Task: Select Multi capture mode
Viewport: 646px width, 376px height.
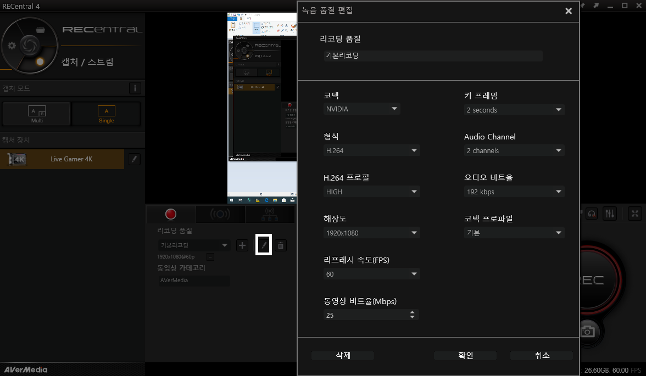Action: [x=37, y=114]
